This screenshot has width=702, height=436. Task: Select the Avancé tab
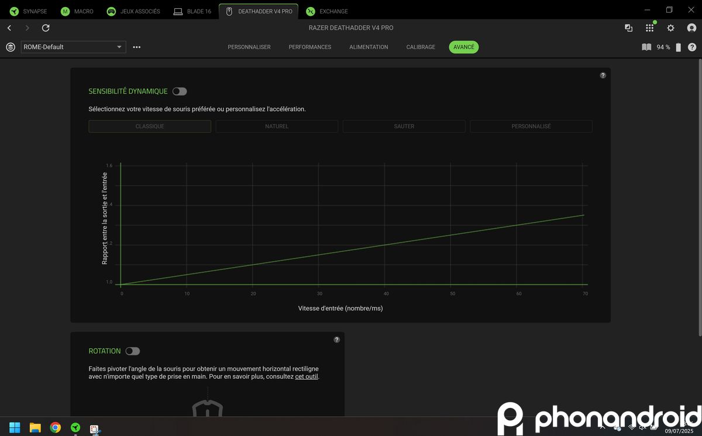[x=464, y=47]
